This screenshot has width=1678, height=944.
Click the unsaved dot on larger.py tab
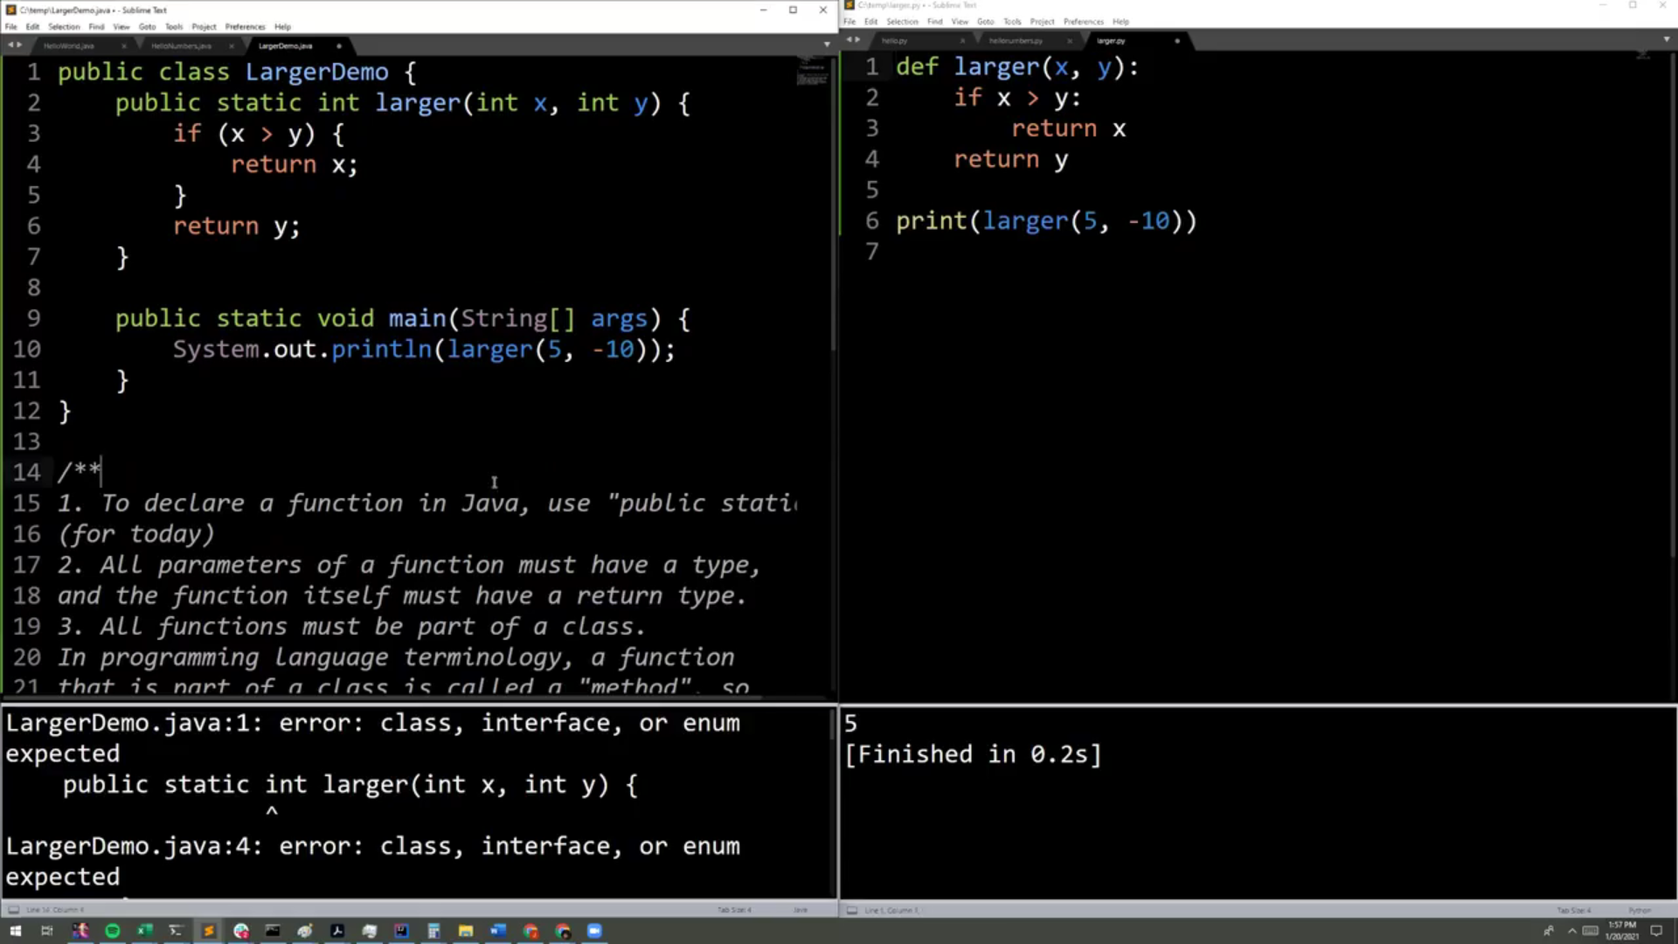click(1177, 40)
